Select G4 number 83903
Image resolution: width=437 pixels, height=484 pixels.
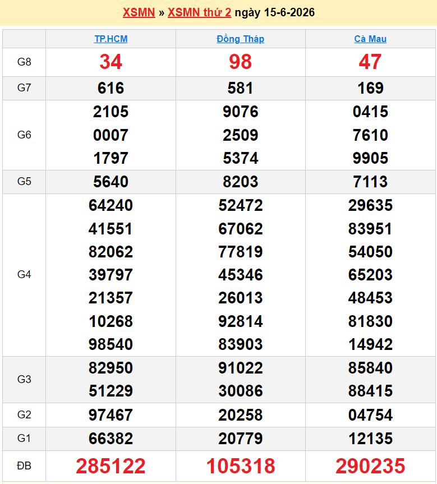pyautogui.click(x=240, y=344)
